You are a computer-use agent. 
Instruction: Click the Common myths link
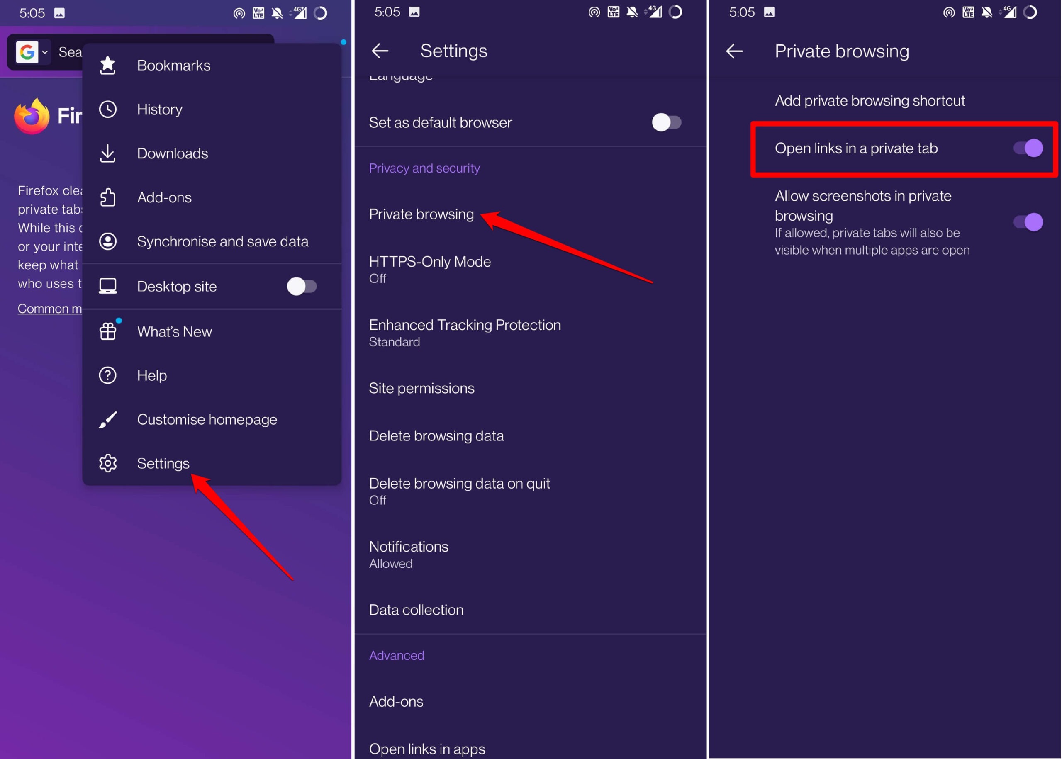click(x=49, y=309)
